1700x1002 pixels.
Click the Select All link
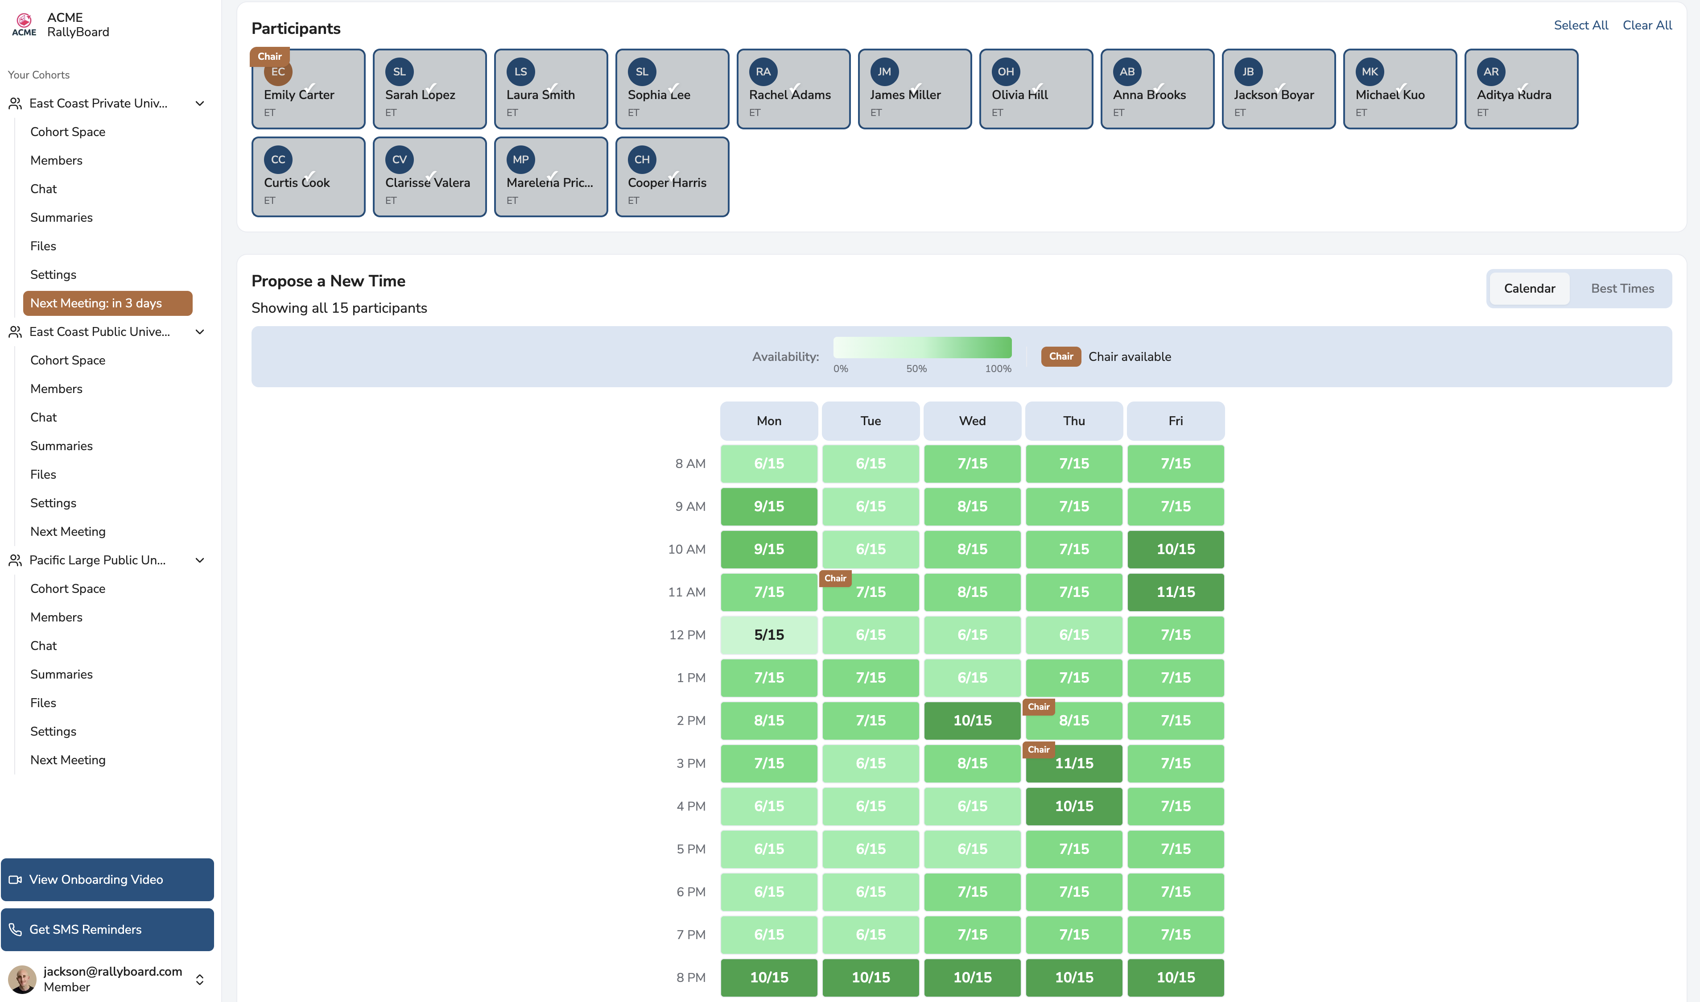click(1580, 25)
